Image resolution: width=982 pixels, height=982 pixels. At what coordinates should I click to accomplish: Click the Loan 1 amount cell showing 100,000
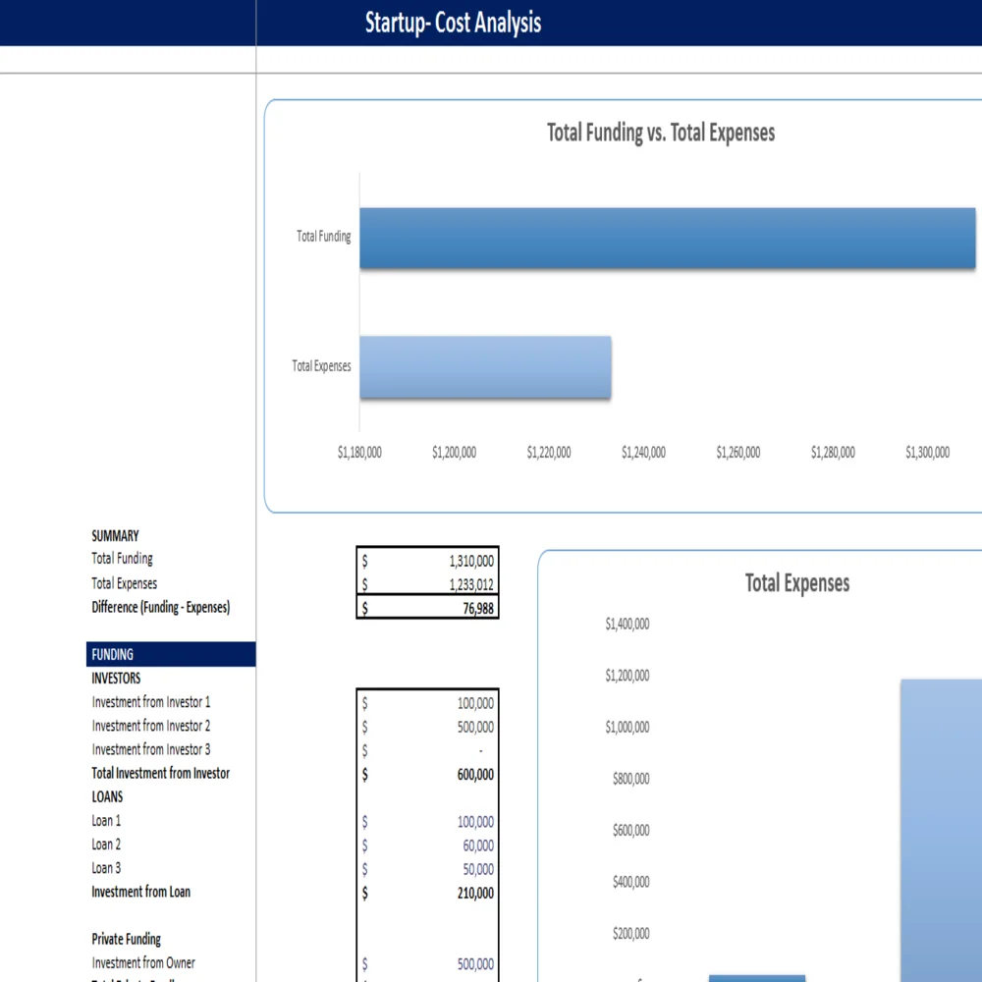(x=427, y=821)
